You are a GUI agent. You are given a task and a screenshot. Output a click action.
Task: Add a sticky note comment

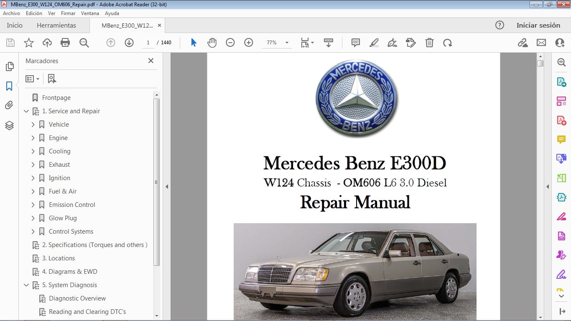[356, 43]
